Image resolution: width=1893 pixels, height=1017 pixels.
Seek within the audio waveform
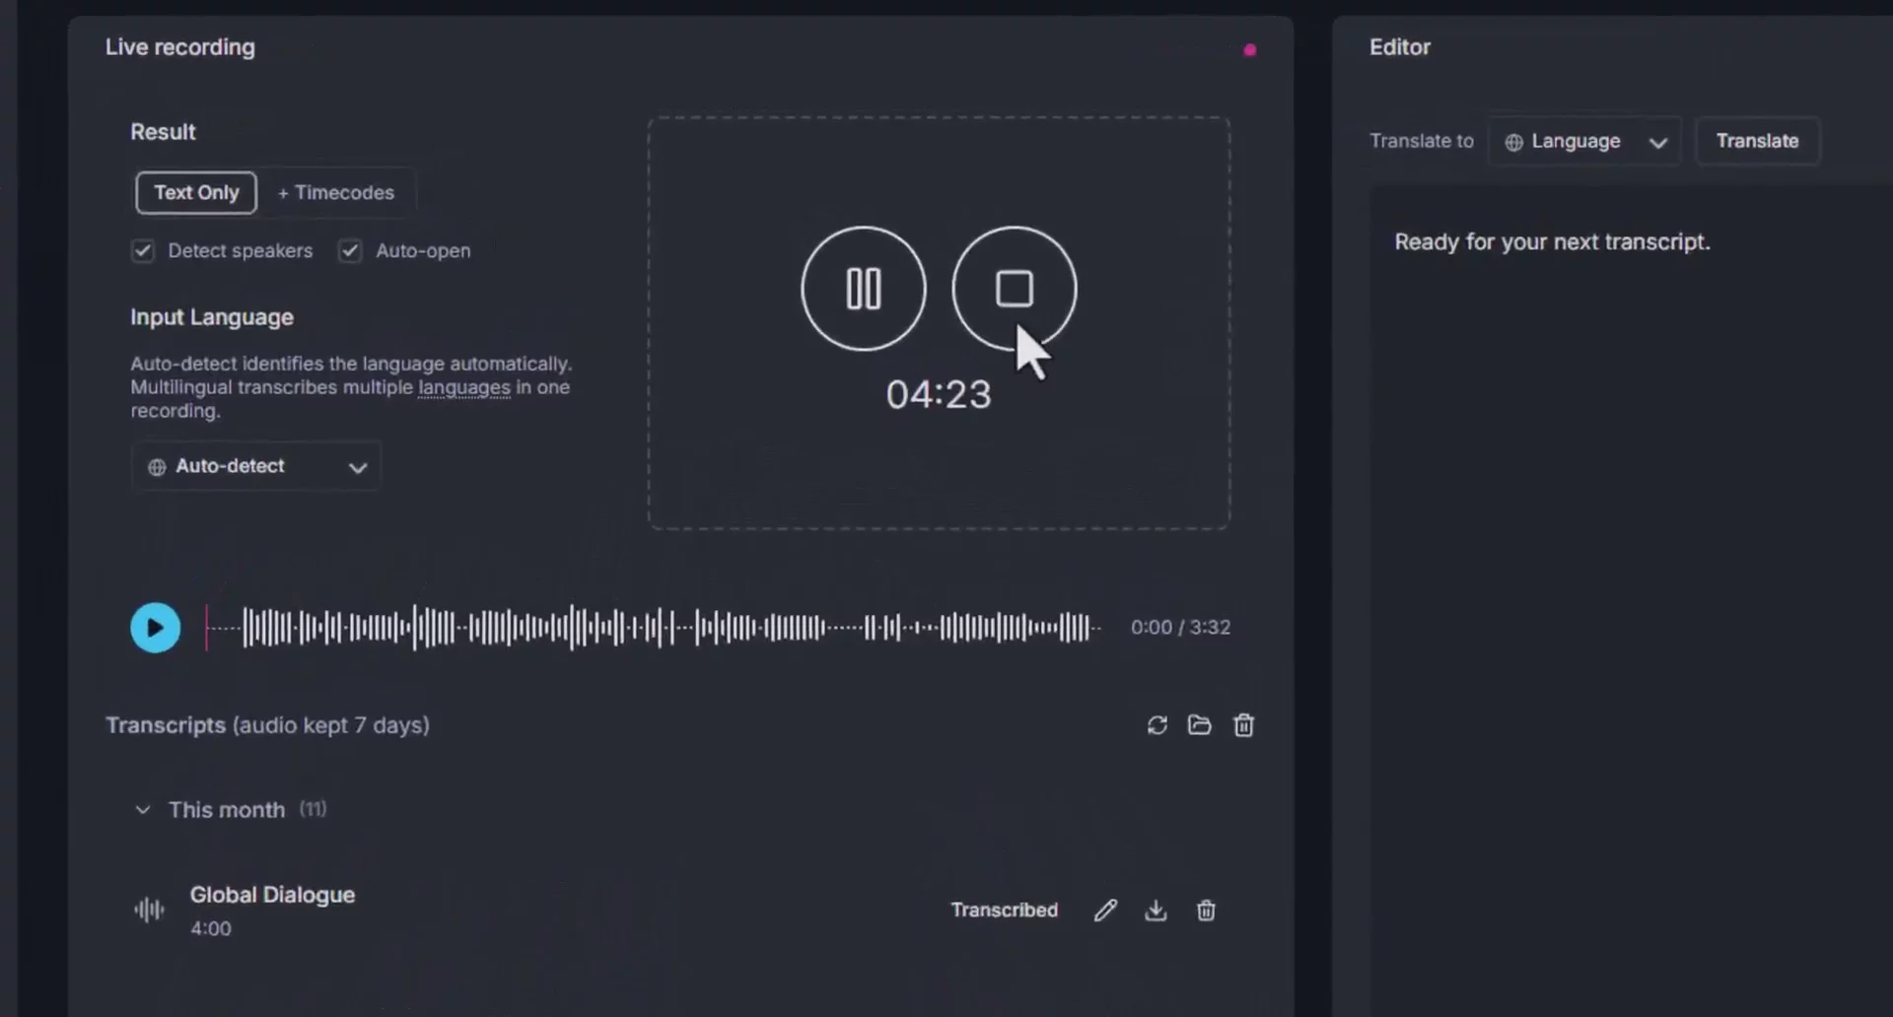click(653, 628)
